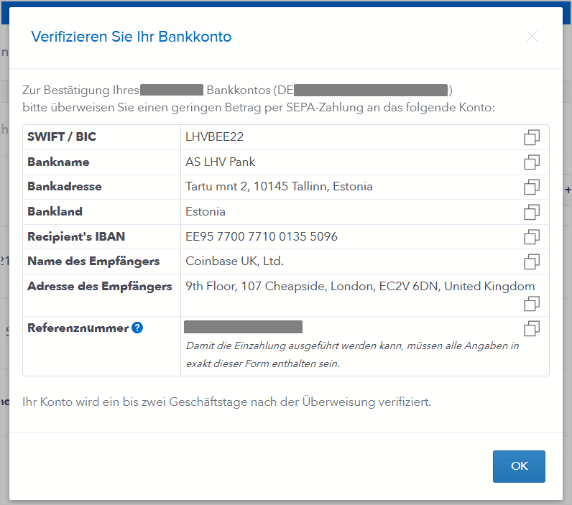Viewport: 572px width, 505px height.
Task: Click the redacted Referenznummer value field
Action: (243, 327)
